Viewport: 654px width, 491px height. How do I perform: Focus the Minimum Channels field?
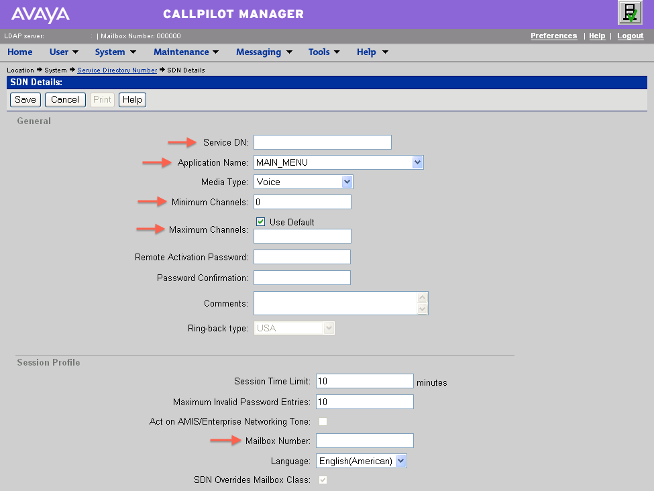(x=303, y=202)
